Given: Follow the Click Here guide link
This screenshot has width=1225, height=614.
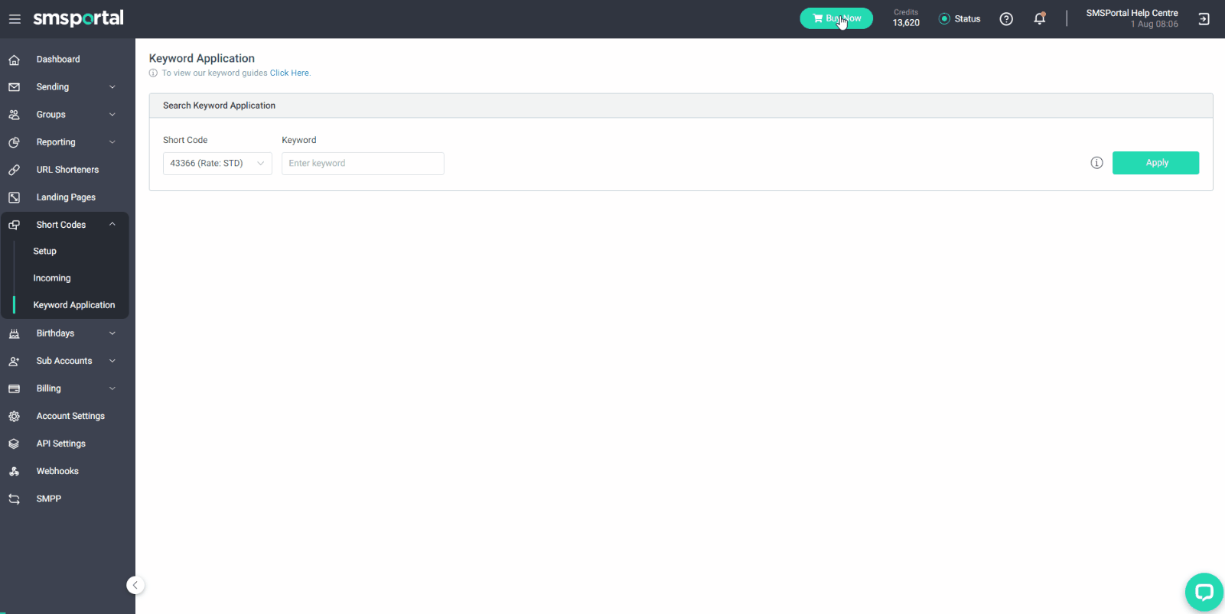Looking at the screenshot, I should pyautogui.click(x=289, y=73).
